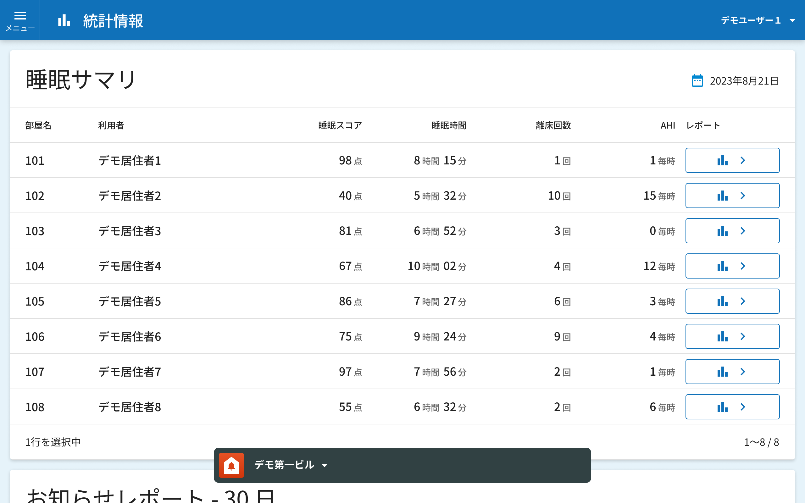Open the calendar date picker icon
Screen dimensions: 805x503
pos(697,81)
